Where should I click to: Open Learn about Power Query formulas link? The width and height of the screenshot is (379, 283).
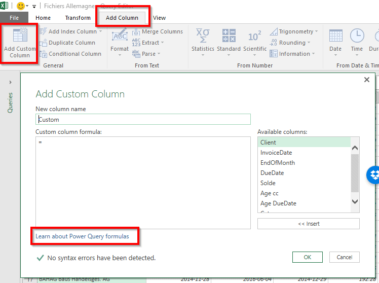point(82,236)
